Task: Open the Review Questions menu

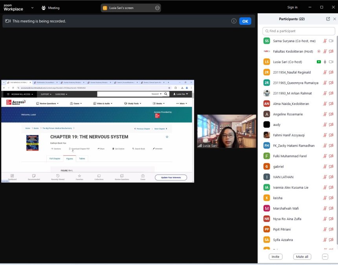Action: 48,103
